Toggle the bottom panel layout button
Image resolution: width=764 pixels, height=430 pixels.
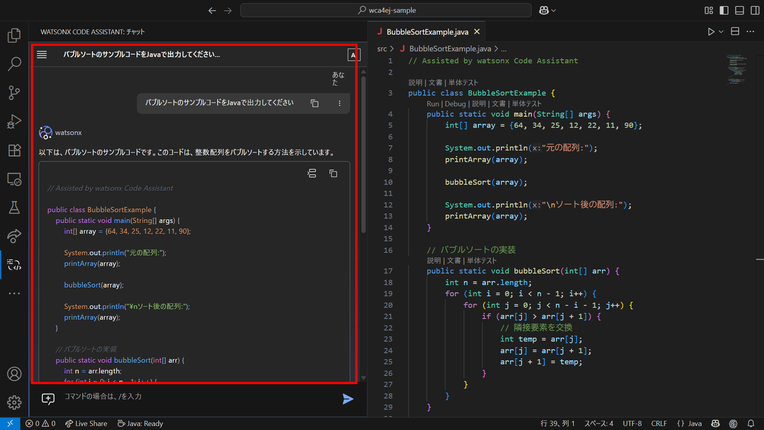740,10
